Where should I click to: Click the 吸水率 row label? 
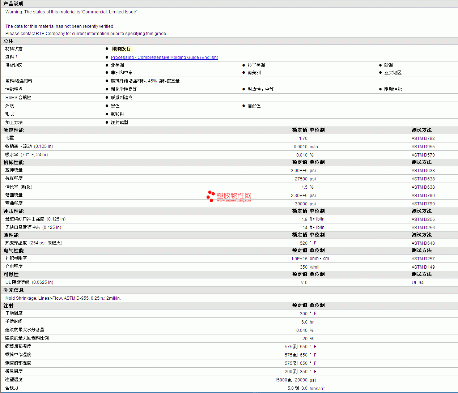[x=26, y=155]
